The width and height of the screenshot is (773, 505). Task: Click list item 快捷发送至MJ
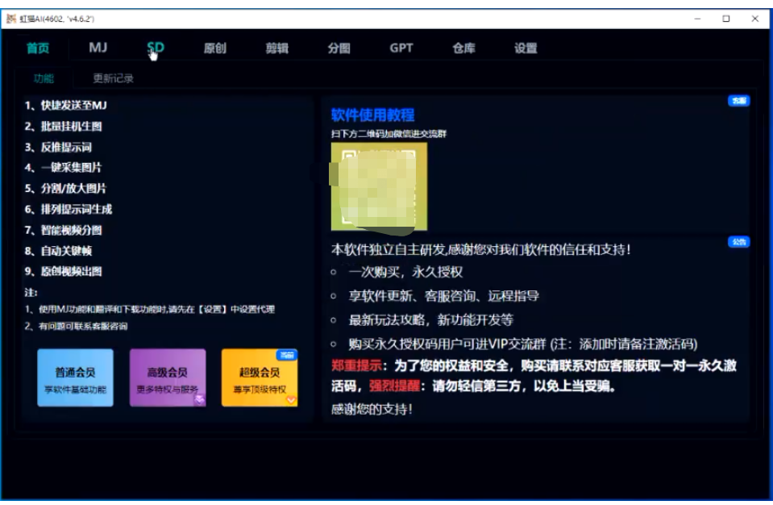65,105
